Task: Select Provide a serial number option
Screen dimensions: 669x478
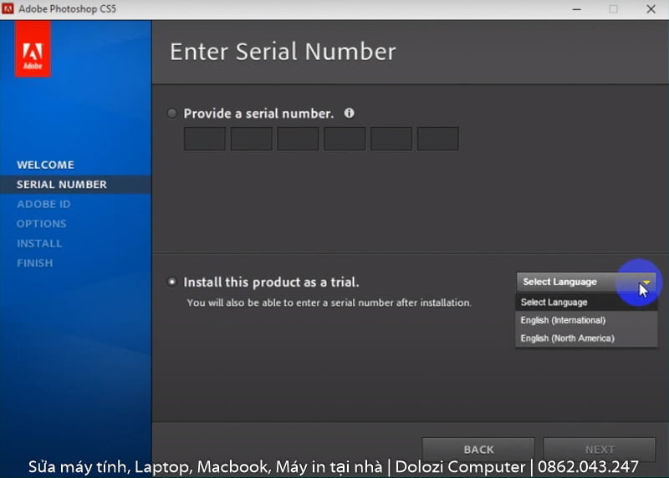Action: click(172, 114)
